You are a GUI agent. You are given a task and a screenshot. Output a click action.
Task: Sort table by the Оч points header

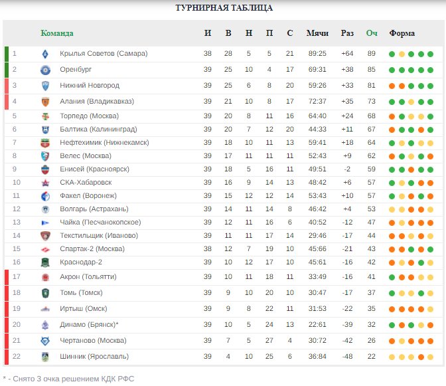point(372,33)
